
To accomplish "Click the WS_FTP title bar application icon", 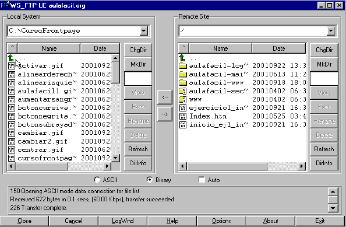I will (x=5, y=5).
